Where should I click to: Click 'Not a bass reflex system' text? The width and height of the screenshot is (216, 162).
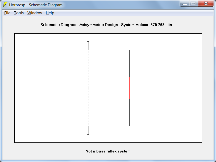coord(108,151)
